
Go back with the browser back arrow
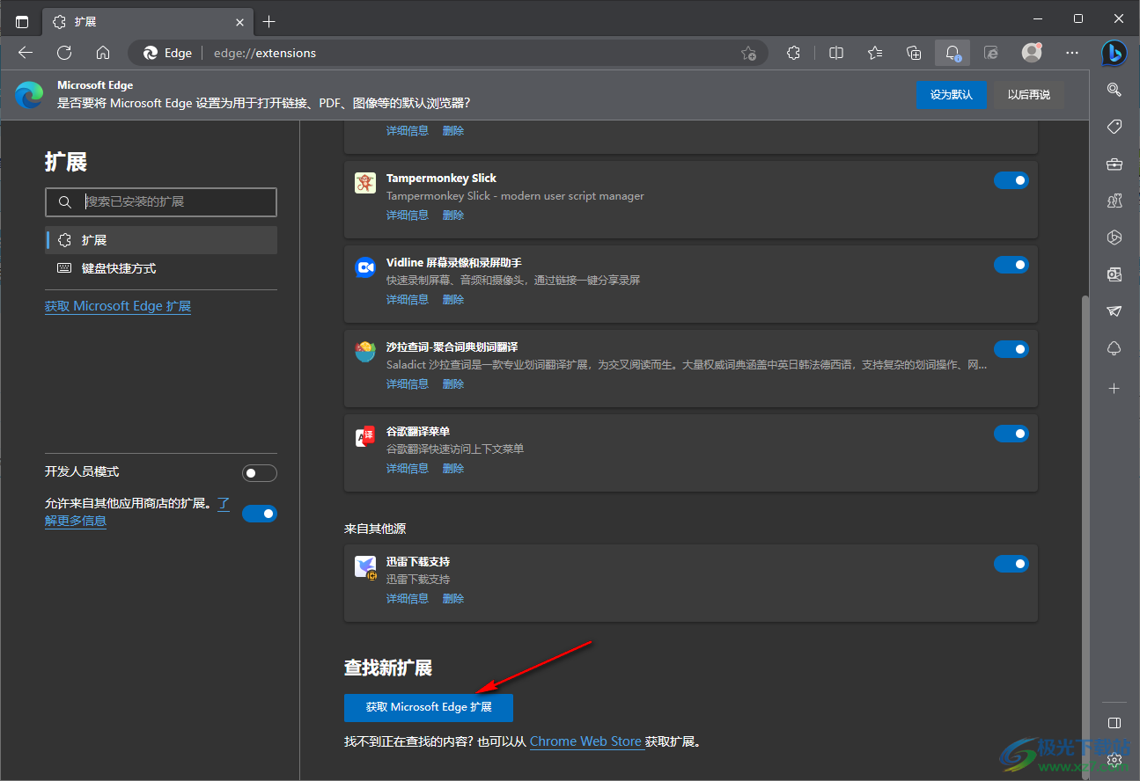click(26, 53)
